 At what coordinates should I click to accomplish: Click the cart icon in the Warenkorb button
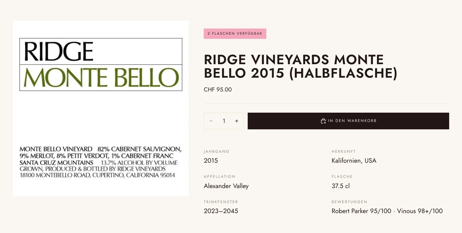pos(323,121)
